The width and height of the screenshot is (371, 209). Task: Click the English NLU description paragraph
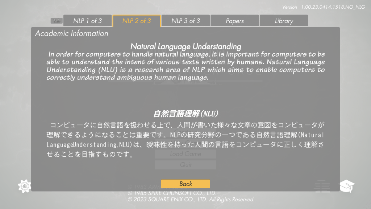coord(185,66)
